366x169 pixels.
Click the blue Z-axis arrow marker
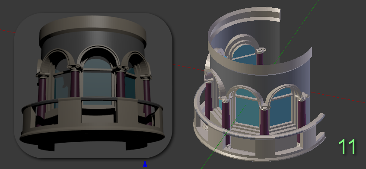coord(145,164)
